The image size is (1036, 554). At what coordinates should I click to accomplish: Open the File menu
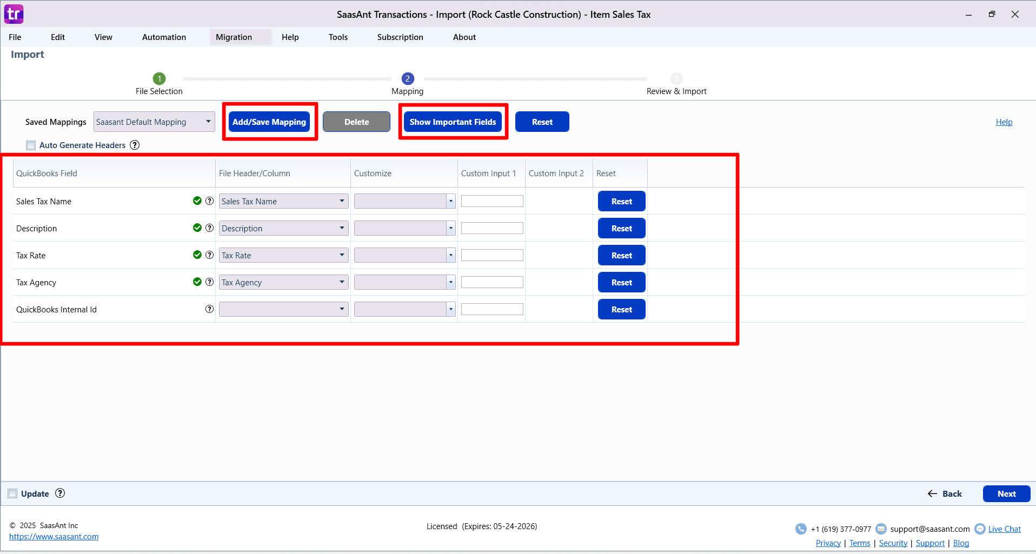coord(15,37)
